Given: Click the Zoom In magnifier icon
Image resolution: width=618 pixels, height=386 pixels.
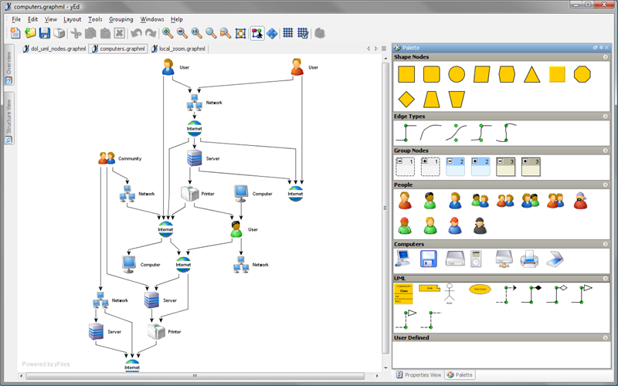Looking at the screenshot, I should pyautogui.click(x=168, y=33).
